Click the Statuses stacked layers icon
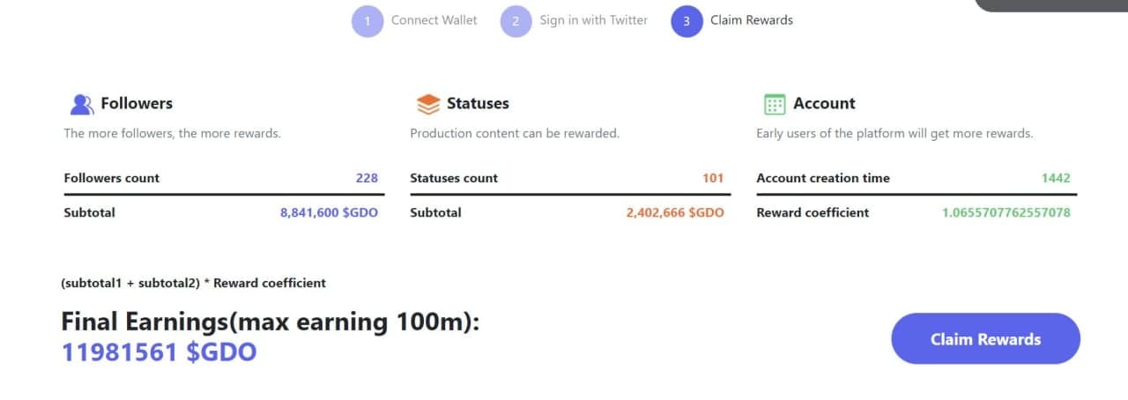The width and height of the screenshot is (1128, 400). [x=427, y=105]
